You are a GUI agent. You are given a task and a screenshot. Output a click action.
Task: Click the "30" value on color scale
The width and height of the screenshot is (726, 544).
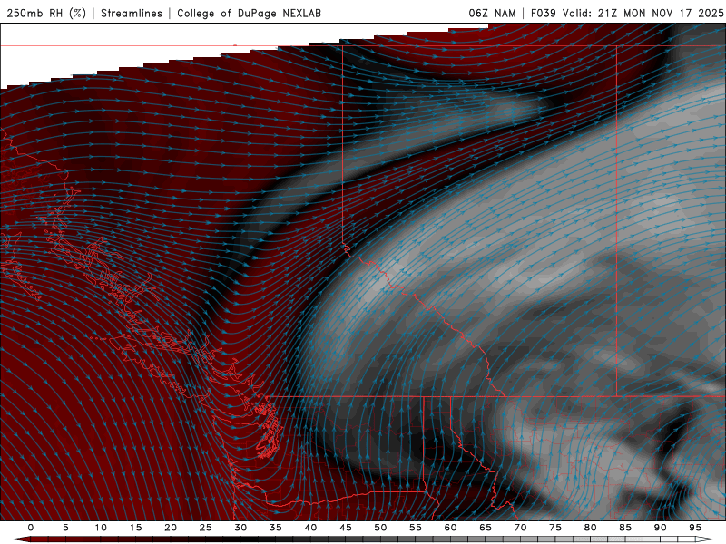click(240, 528)
